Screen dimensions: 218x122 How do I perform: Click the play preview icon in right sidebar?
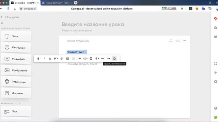(216, 73)
